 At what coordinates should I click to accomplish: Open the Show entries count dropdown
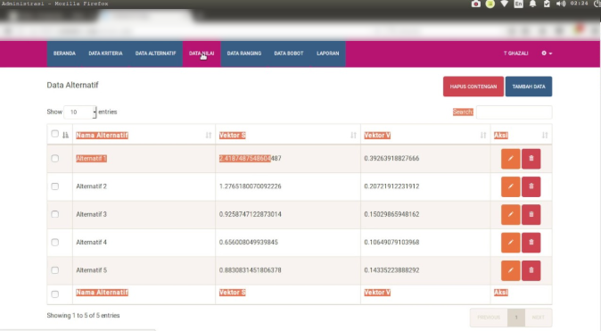coord(80,112)
